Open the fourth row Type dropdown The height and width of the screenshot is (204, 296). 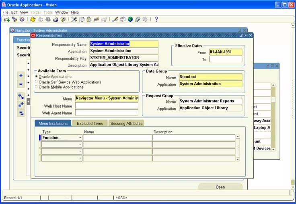[80, 158]
